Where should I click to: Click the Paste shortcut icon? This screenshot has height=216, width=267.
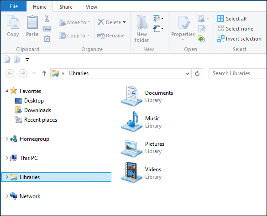click(47, 39)
